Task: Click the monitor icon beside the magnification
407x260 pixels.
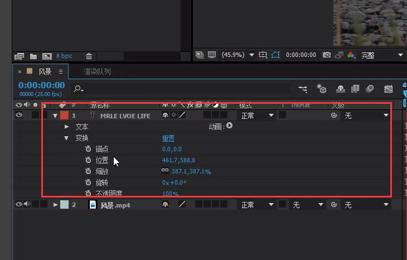Action: pyautogui.click(x=212, y=55)
